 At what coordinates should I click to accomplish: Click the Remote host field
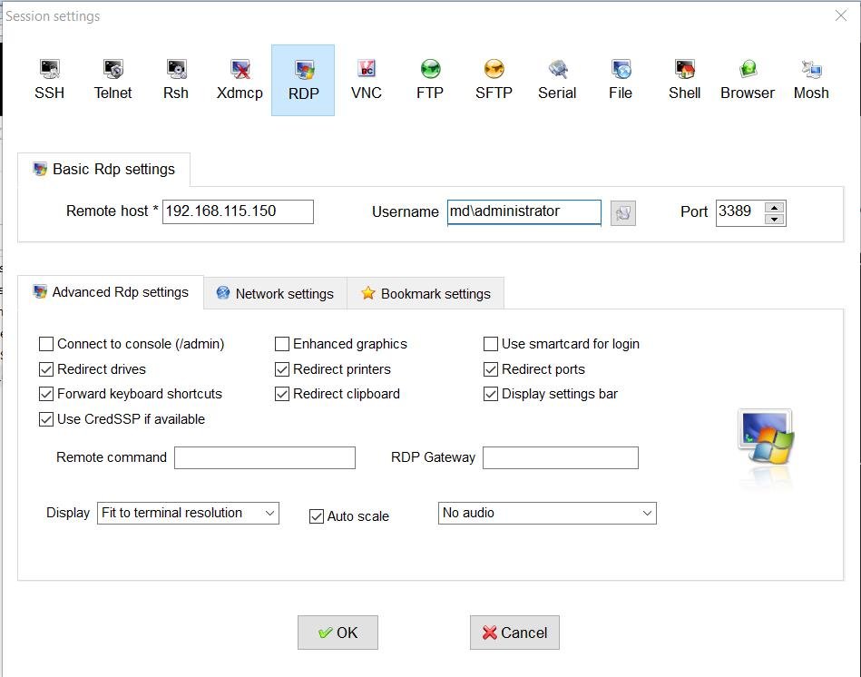pos(238,211)
